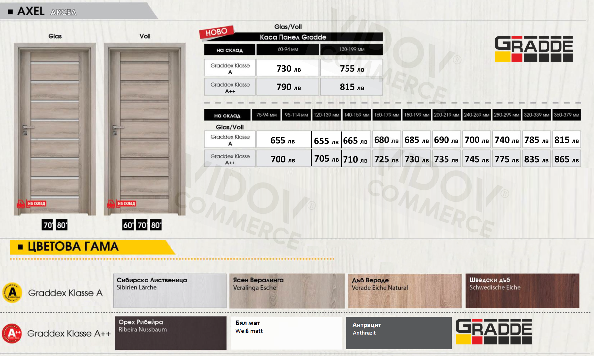The height and width of the screenshot is (356, 594).
Task: Open the Voll door image
Action: (145, 129)
